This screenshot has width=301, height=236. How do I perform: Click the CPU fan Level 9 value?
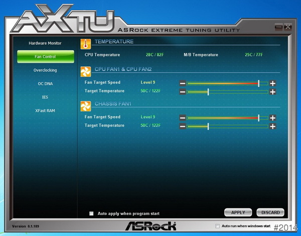(148, 82)
